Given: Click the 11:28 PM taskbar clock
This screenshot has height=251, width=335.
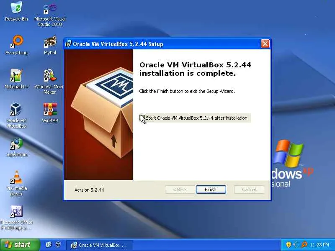Looking at the screenshot, I should (320, 245).
